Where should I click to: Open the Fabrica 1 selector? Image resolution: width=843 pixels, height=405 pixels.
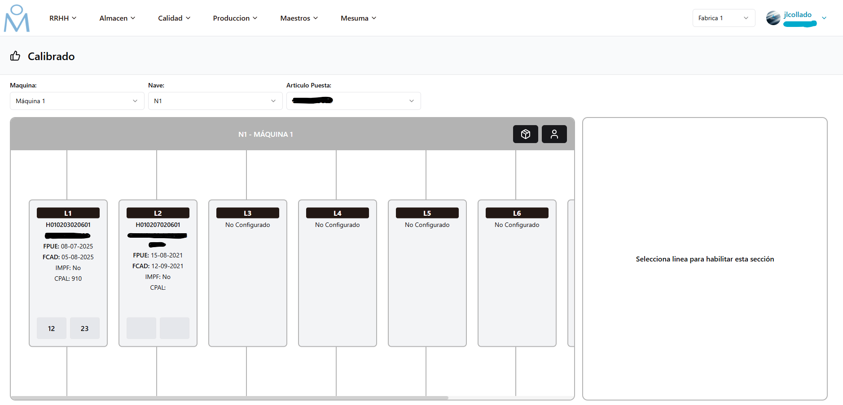point(723,18)
